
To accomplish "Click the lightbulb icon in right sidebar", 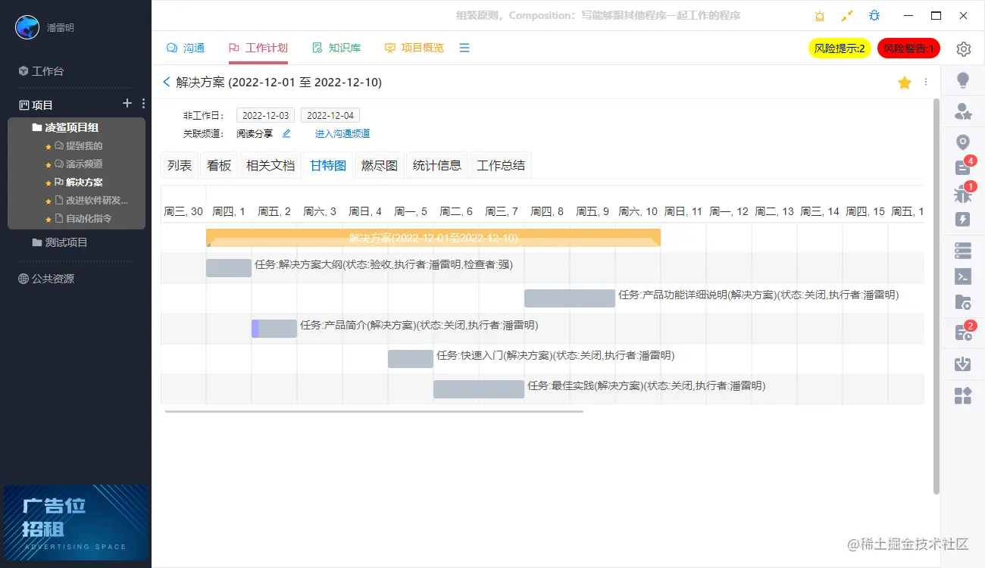I will [963, 80].
